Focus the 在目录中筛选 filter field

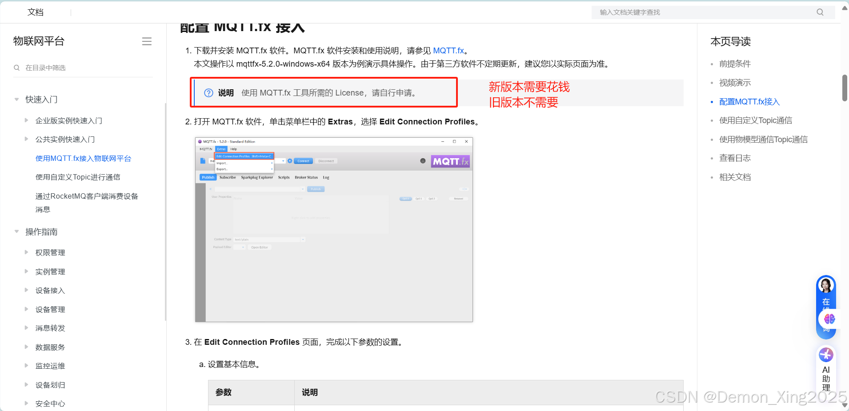(83, 68)
